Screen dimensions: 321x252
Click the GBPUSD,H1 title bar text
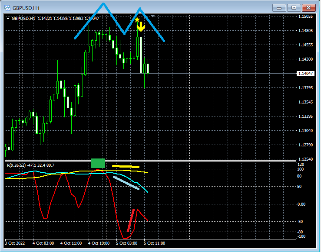[x=26, y=8]
